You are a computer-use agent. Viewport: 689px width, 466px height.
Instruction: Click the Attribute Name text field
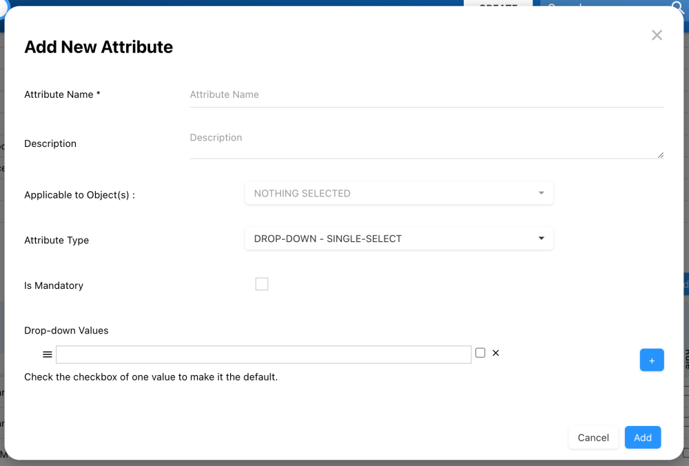point(426,95)
